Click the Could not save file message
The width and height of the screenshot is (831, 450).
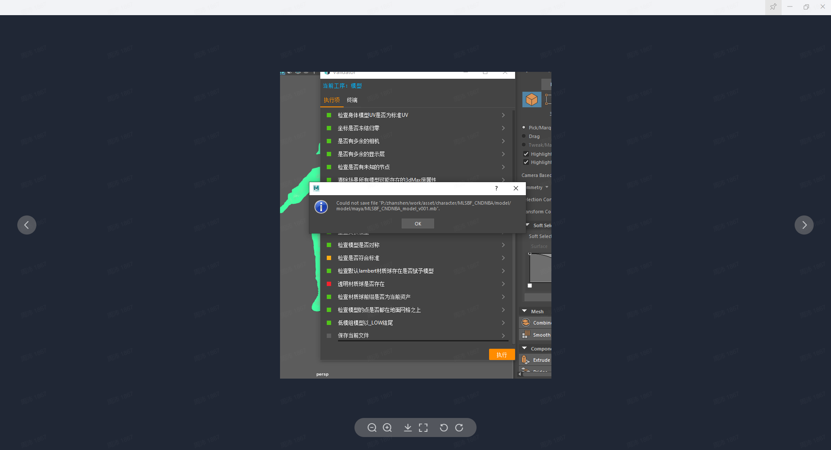coord(423,206)
